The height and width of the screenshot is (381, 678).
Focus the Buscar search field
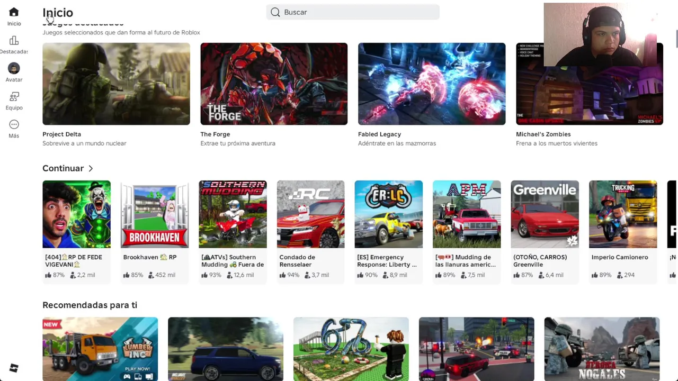353,12
